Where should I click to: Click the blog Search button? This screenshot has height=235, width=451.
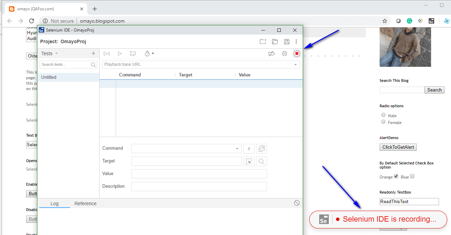point(434,89)
